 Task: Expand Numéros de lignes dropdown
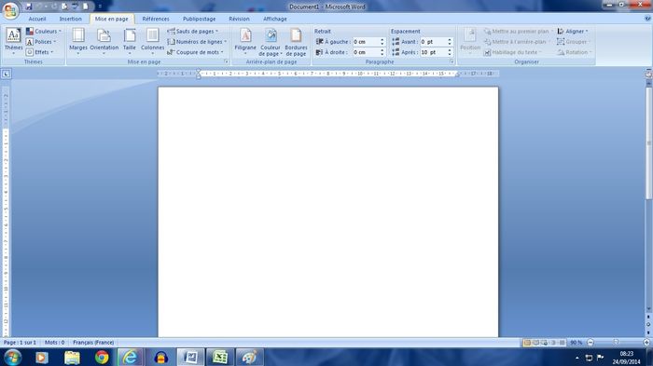[197, 42]
